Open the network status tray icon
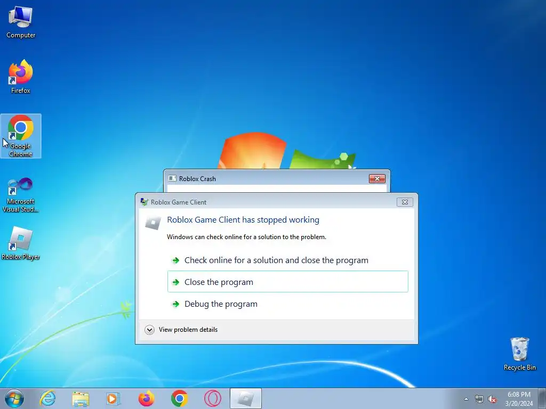 coord(479,399)
